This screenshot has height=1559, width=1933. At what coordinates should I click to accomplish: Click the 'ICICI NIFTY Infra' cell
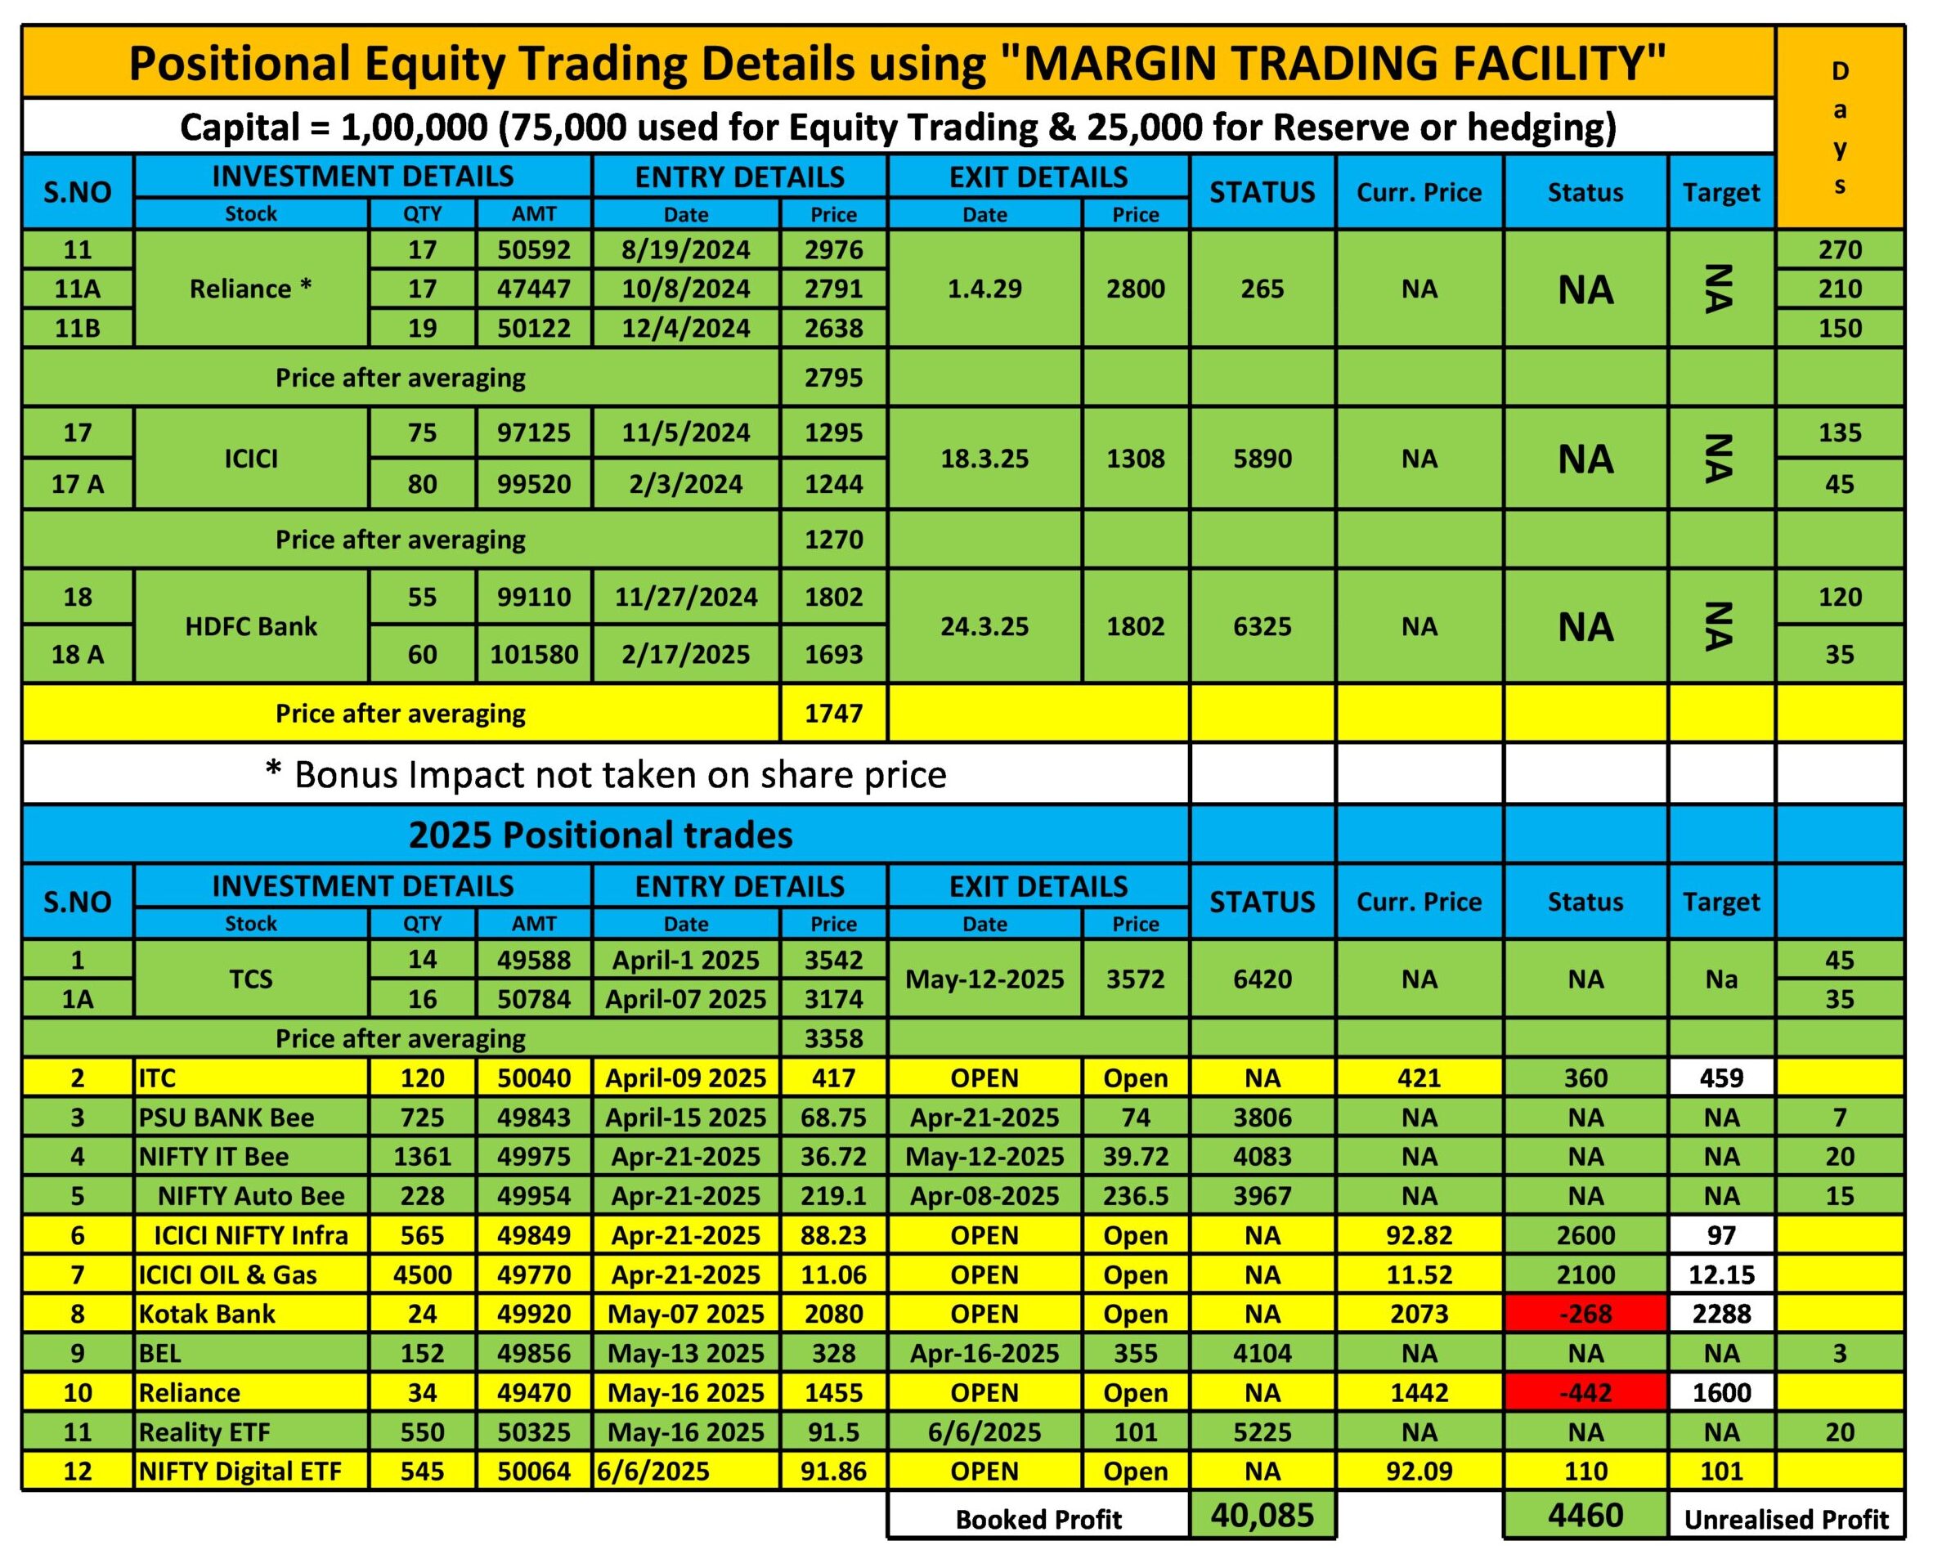click(250, 1236)
